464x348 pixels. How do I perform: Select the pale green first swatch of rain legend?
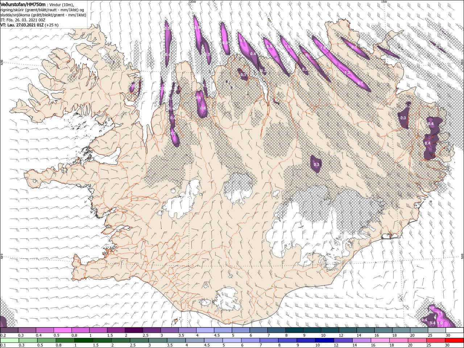click(x=9, y=340)
